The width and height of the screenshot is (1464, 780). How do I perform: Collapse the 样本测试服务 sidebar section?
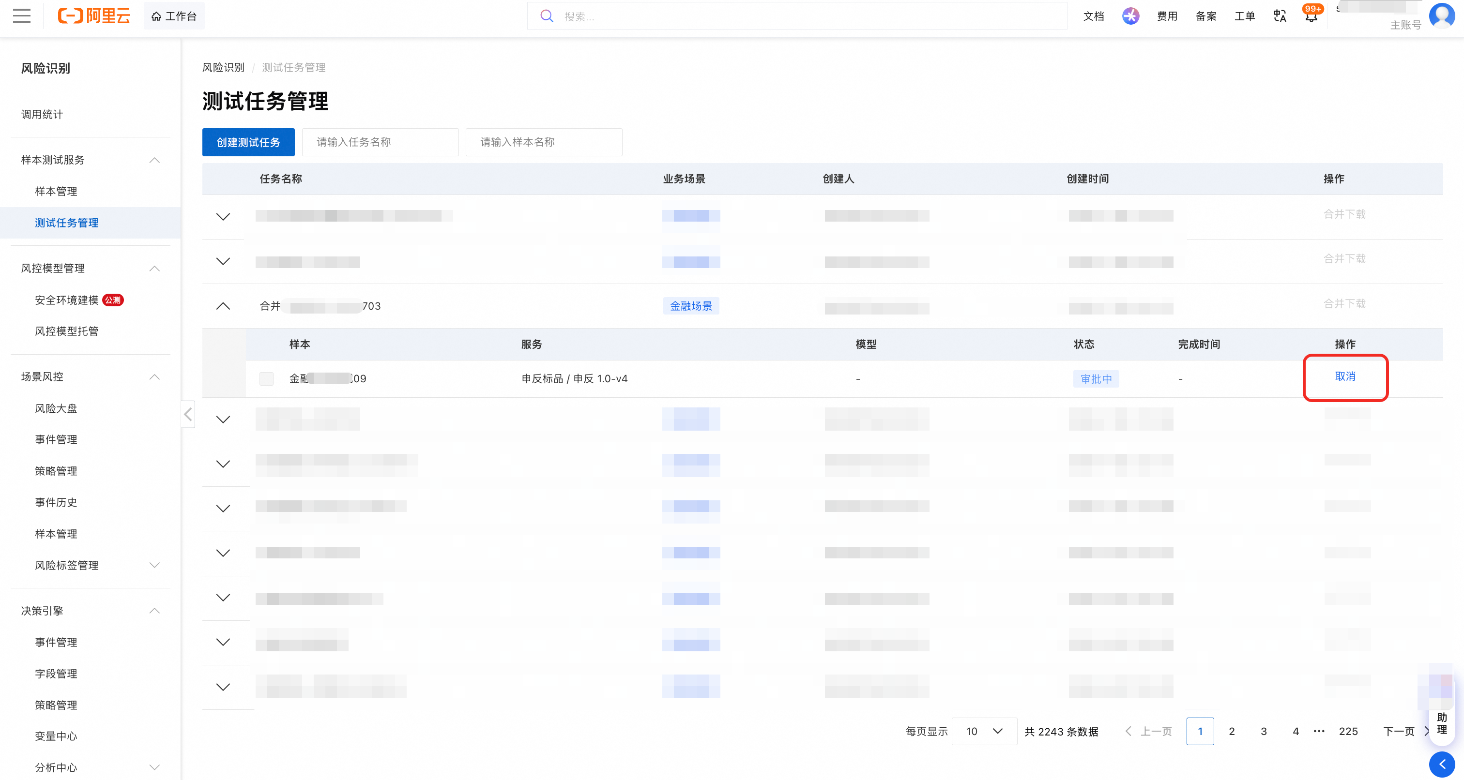click(154, 160)
